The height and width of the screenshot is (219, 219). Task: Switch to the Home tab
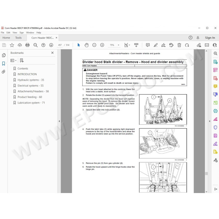coord(6,38)
